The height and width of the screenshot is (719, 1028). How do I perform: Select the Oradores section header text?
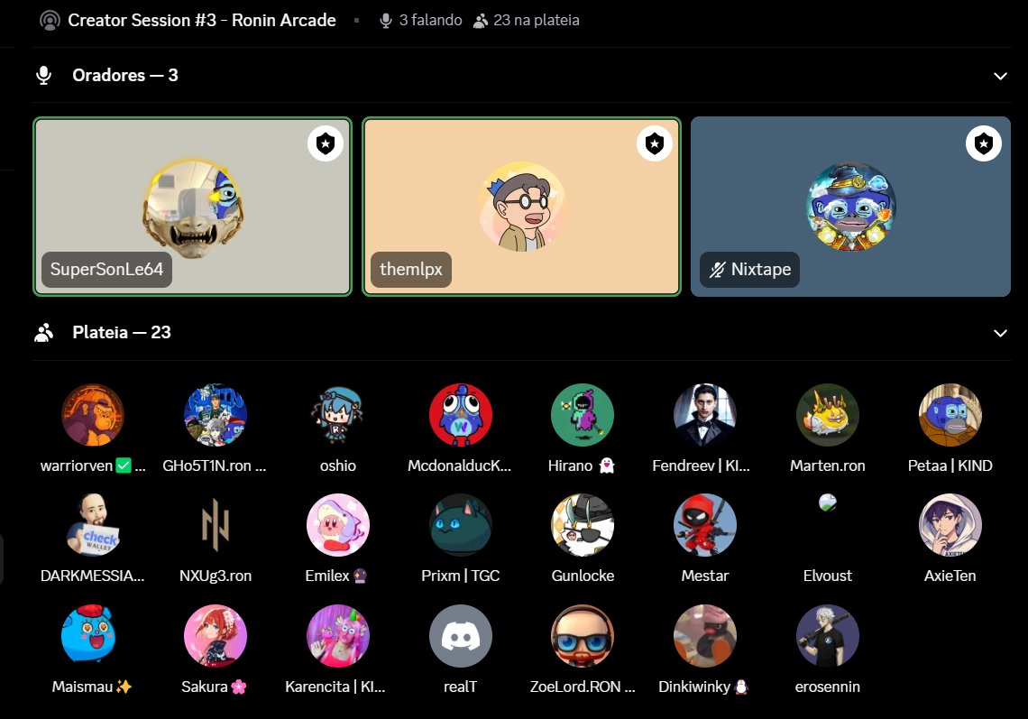tap(124, 75)
